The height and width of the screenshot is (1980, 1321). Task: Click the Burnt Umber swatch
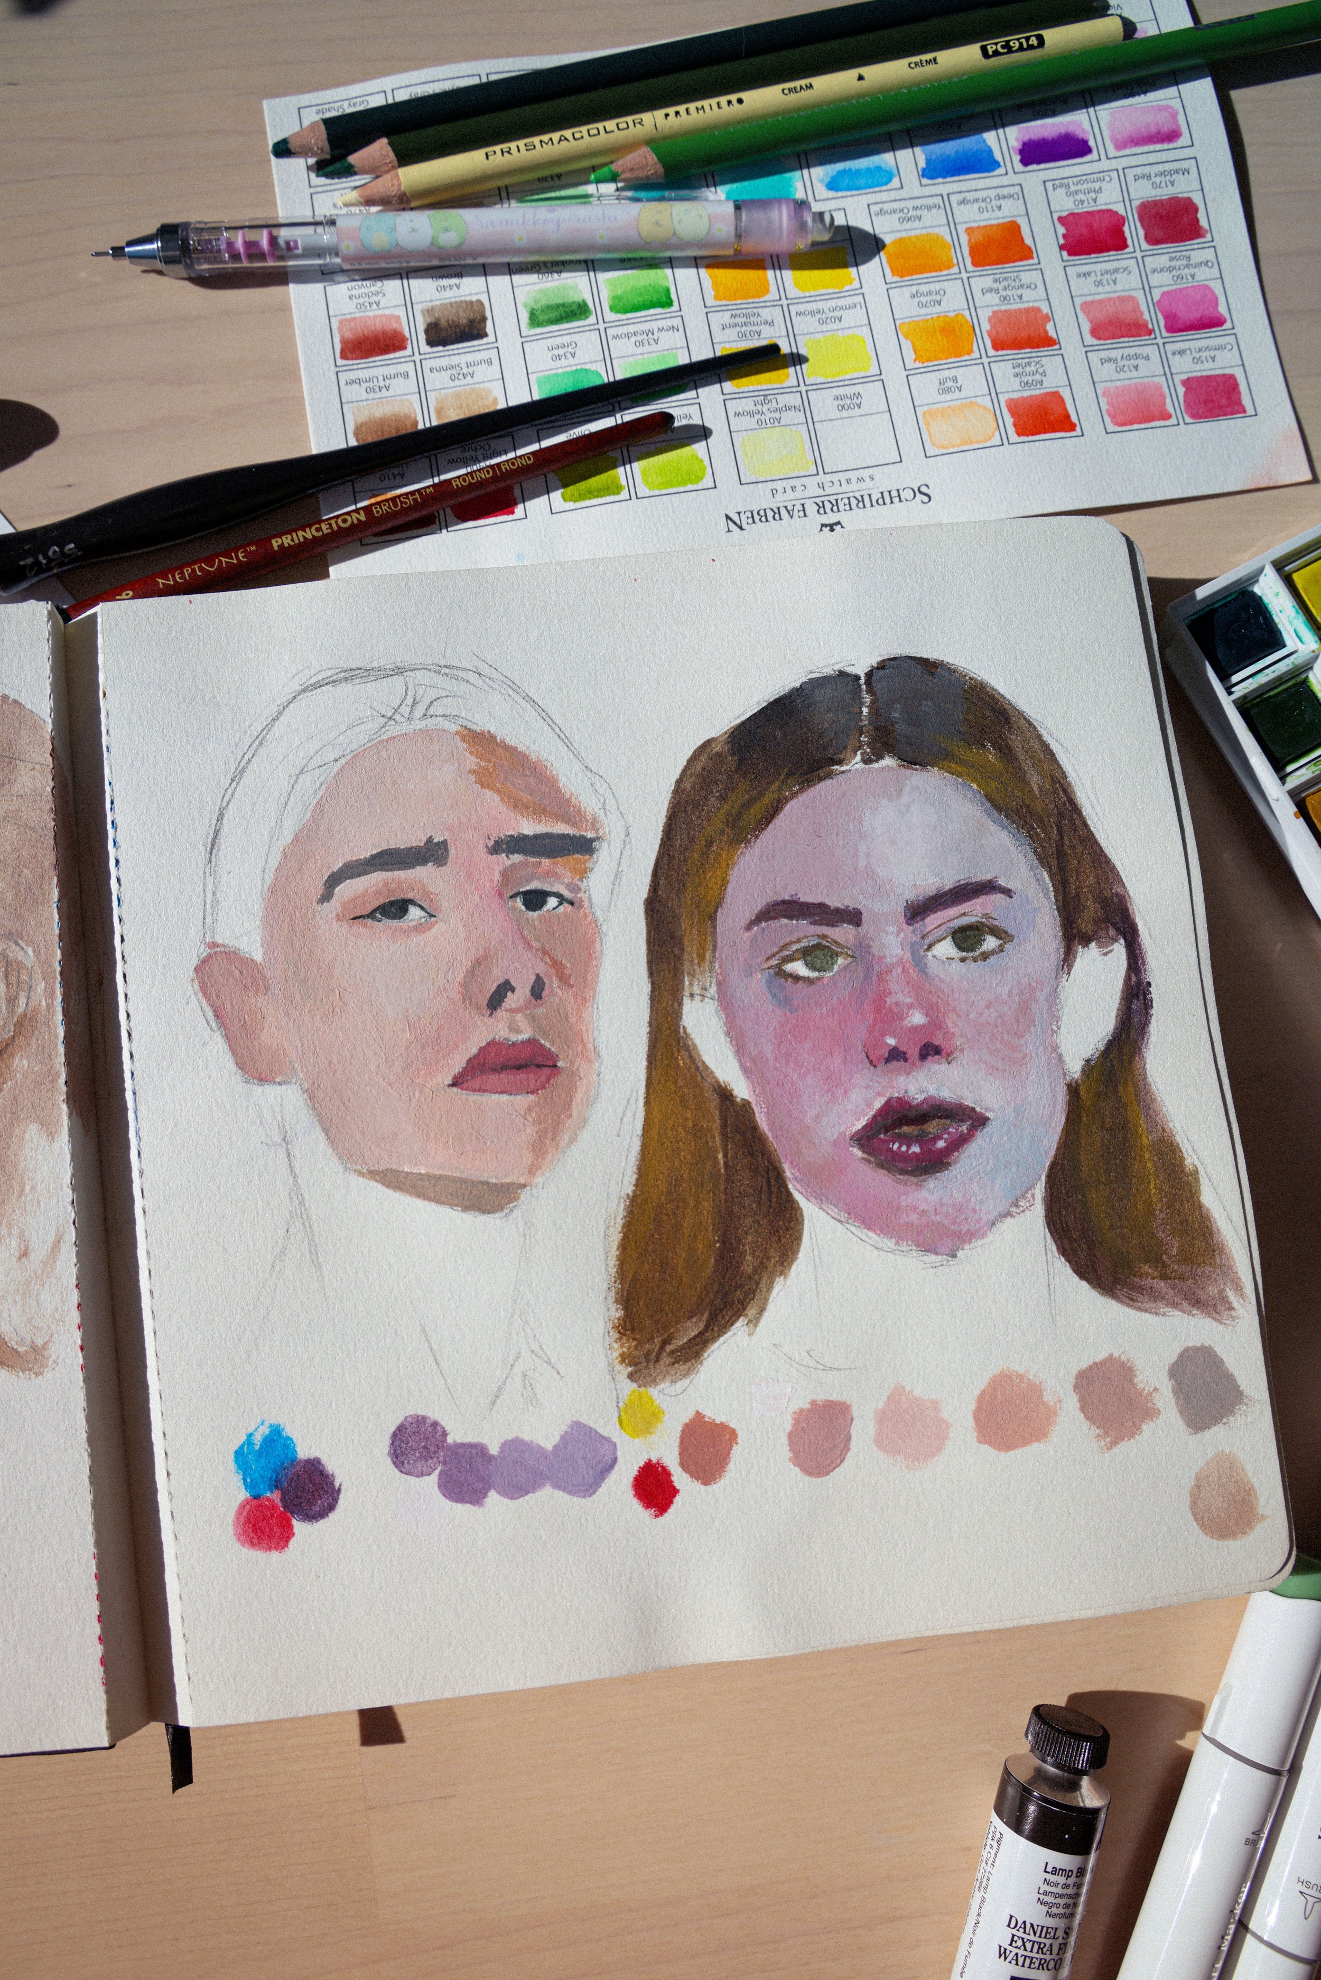click(385, 418)
